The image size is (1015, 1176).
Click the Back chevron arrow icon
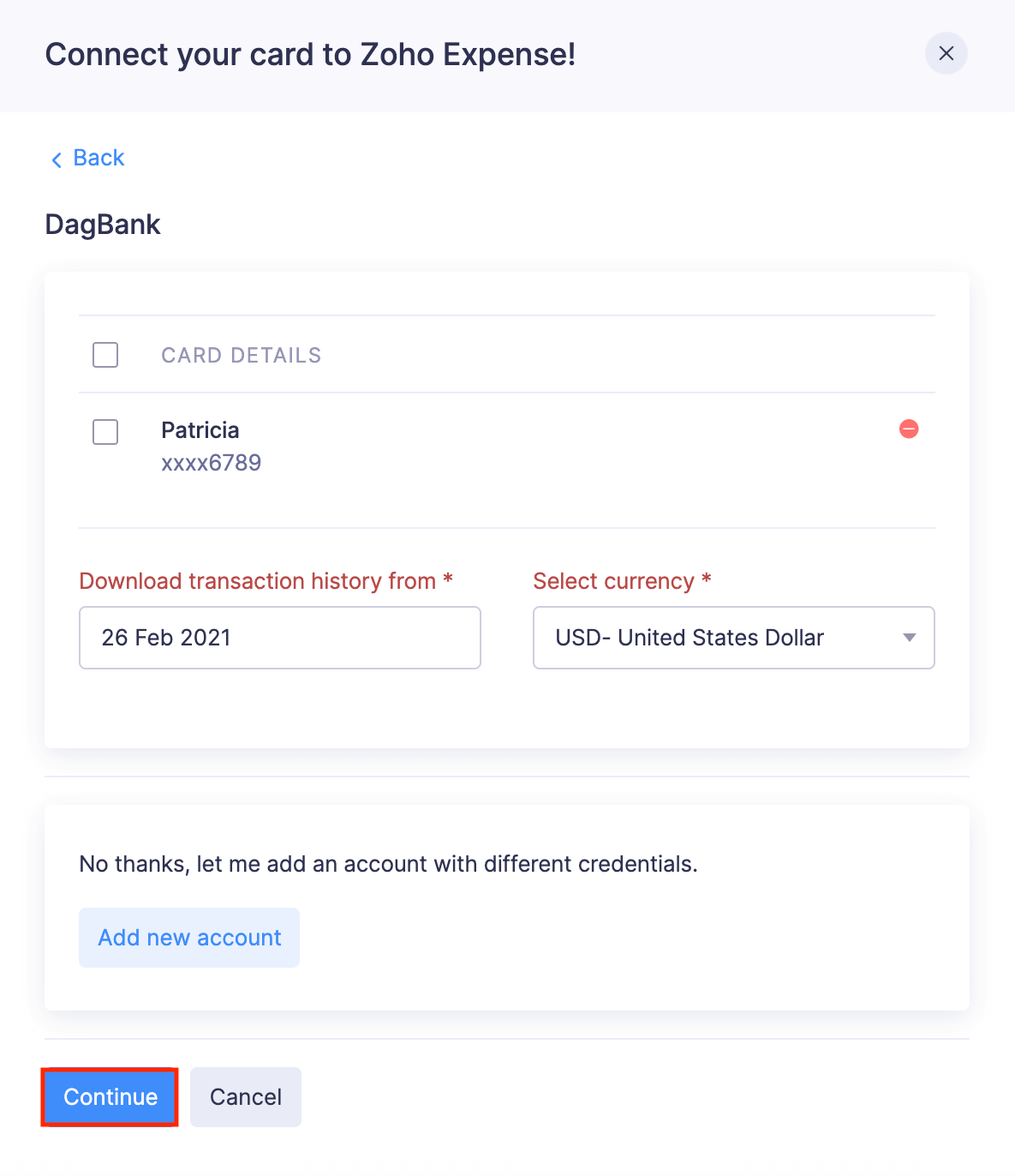coord(57,160)
